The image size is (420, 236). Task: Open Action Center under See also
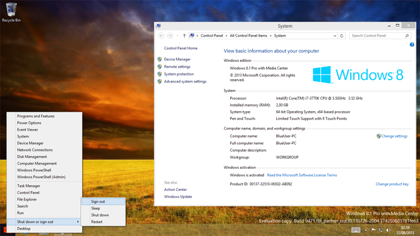pos(175,189)
